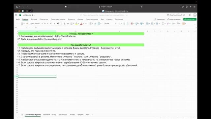211x119 pixels.
Task: Toggle bold formatting Ж
Action: 58,23
